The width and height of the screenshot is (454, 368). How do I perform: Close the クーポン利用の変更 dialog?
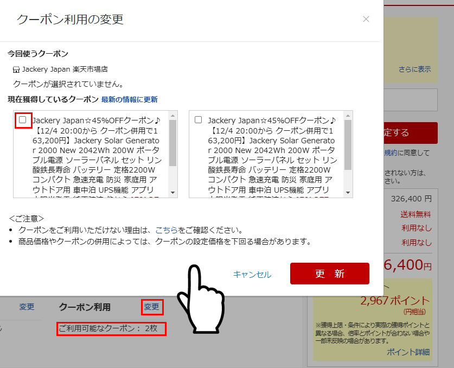(x=366, y=19)
